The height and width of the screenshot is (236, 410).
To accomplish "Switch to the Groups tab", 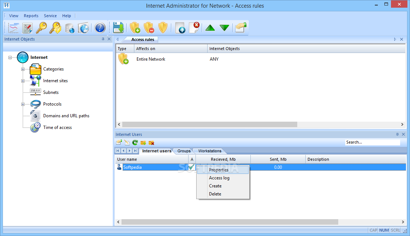I will 184,151.
